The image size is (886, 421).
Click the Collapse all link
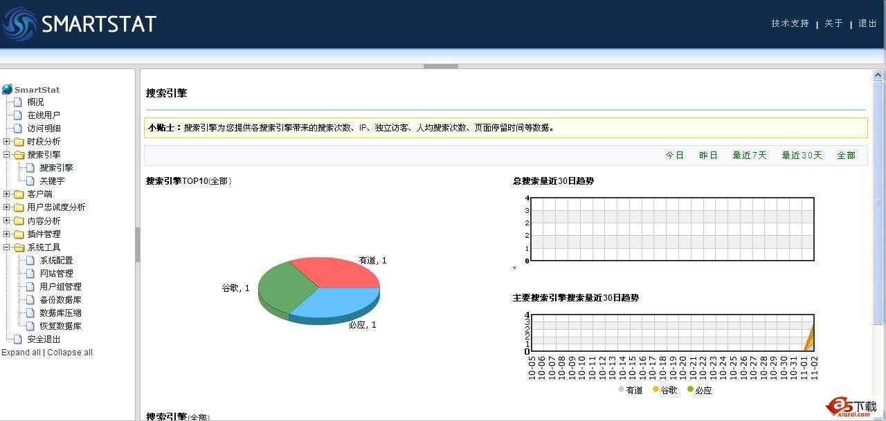coord(70,353)
